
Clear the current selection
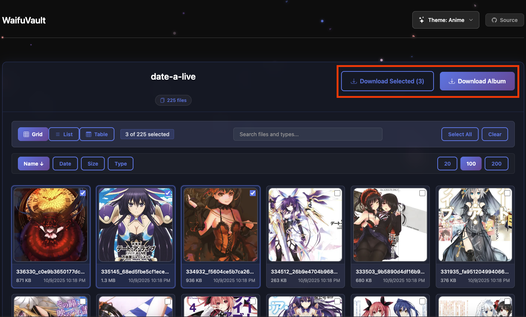click(x=495, y=134)
